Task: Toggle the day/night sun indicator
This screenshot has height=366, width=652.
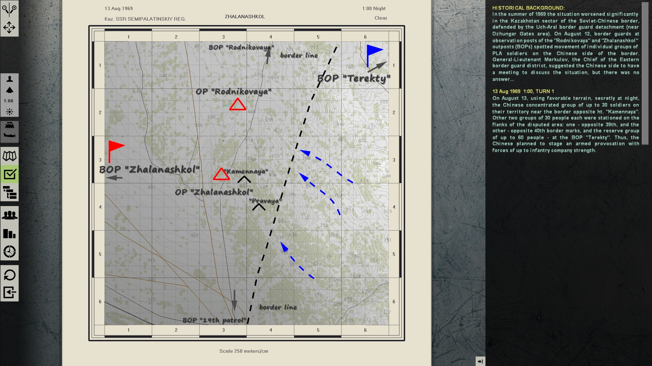Action: [9, 111]
